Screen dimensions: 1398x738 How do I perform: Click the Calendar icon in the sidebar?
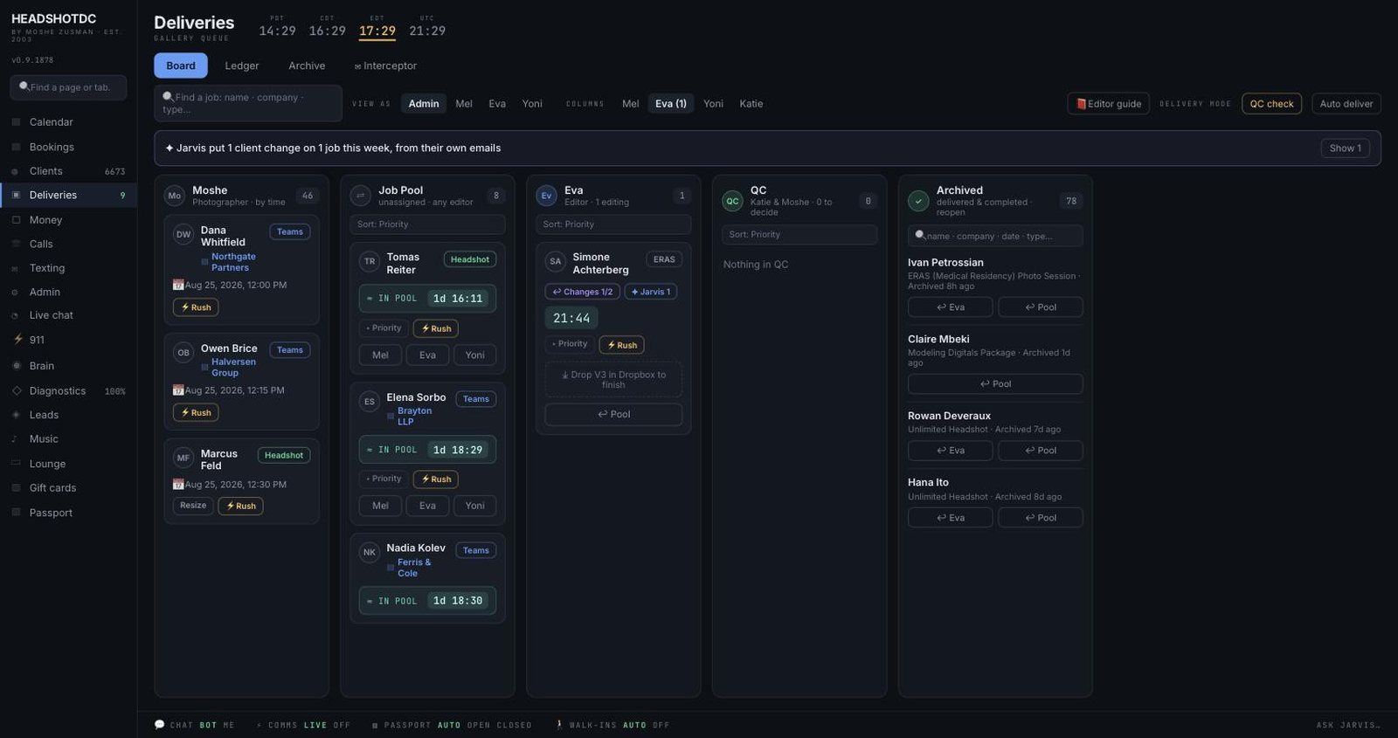(16, 122)
